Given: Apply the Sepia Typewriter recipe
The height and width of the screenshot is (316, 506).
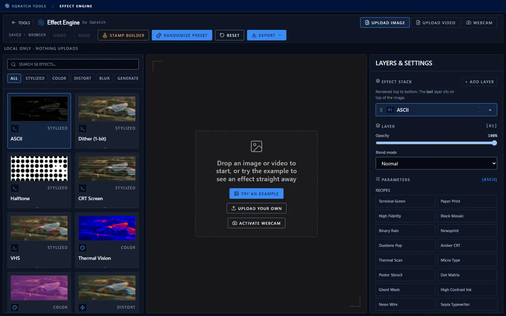Looking at the screenshot, I should click(x=467, y=305).
